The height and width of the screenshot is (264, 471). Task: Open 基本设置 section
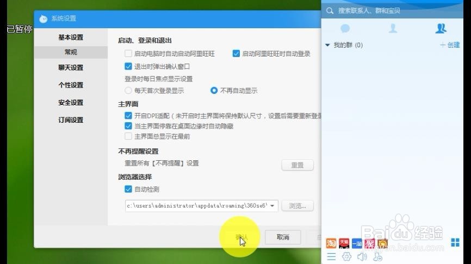[71, 37]
